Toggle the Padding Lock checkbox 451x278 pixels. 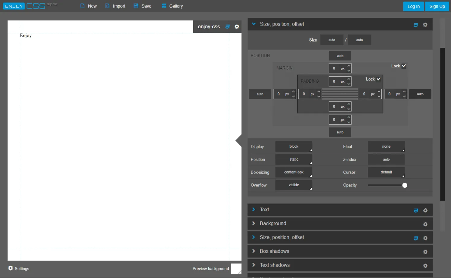pyautogui.click(x=379, y=79)
